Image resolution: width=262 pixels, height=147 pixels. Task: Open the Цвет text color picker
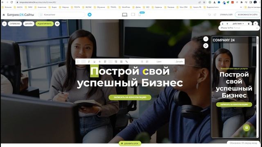pos(159,62)
